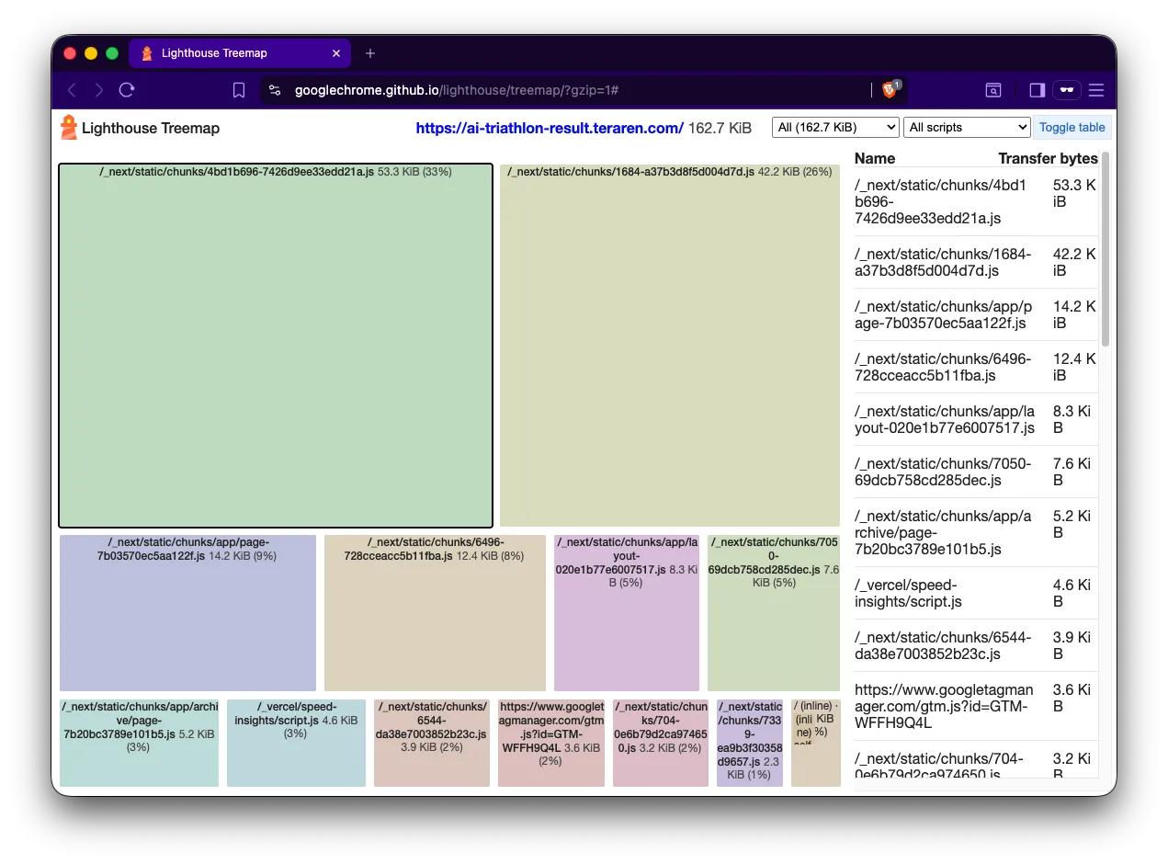
Task: Open the All scripts dropdown
Action: click(x=967, y=128)
